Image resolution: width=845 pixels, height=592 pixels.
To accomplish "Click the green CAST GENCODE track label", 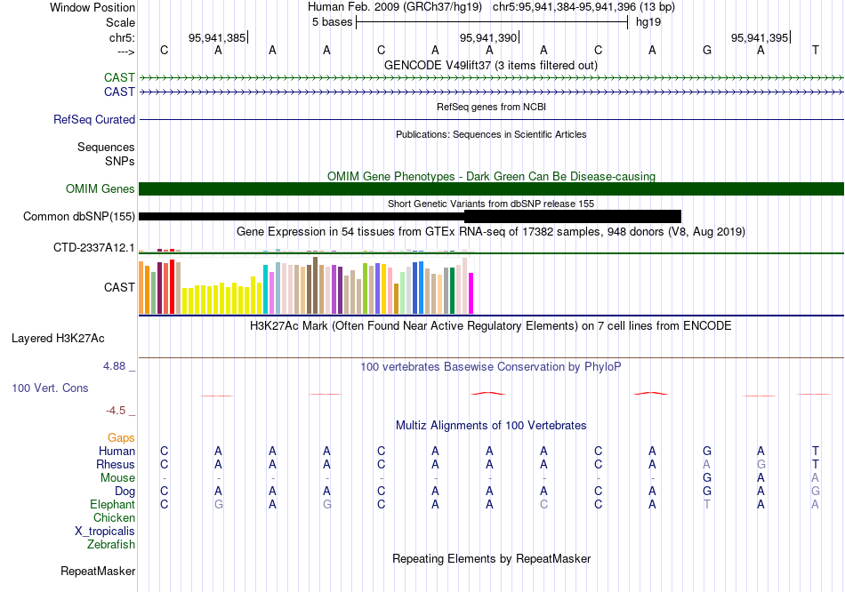I will point(119,77).
